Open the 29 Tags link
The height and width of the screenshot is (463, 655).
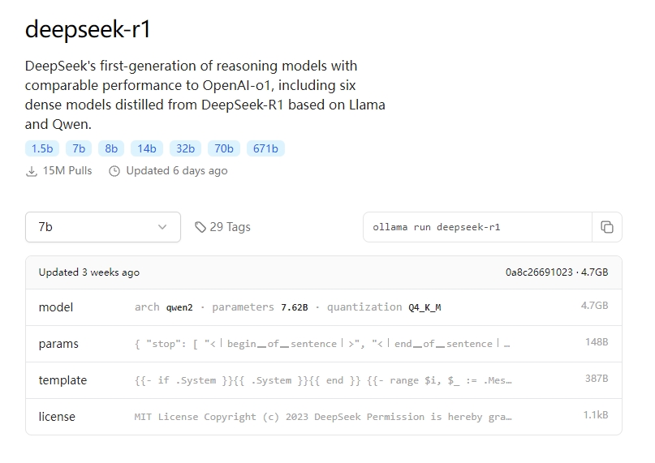click(222, 227)
